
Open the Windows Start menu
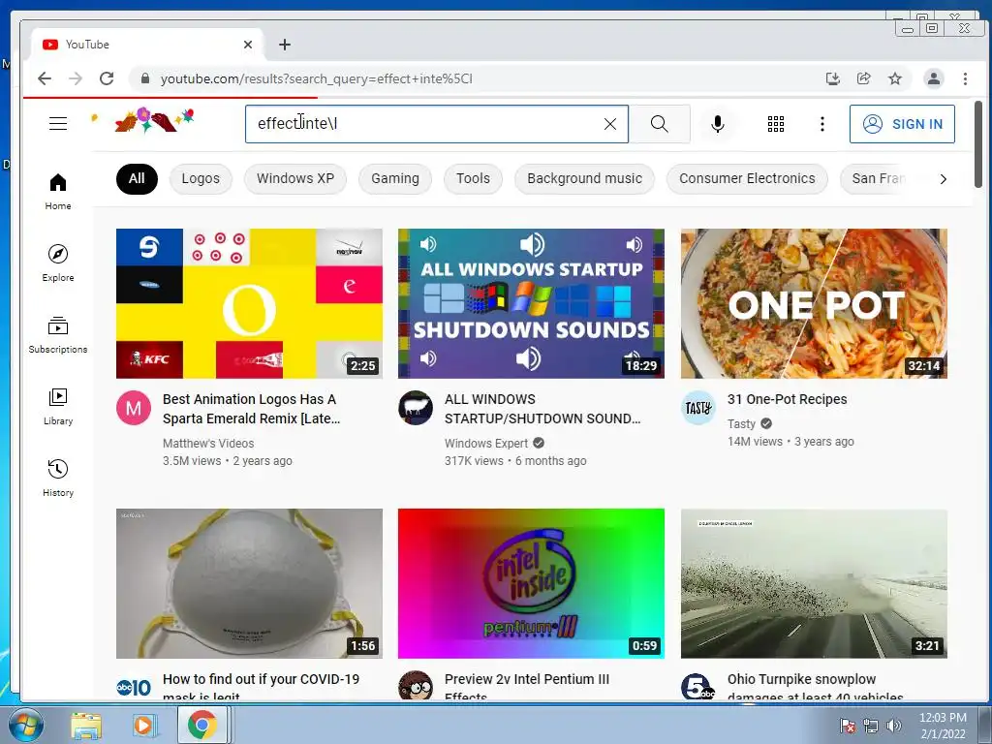click(26, 725)
